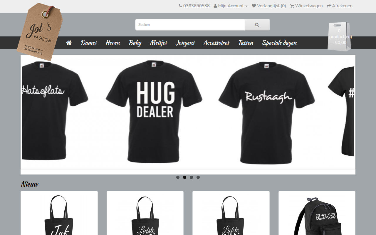This screenshot has height=235, width=376.
Task: Select the third carousel slide dot
Action: point(191,177)
